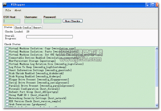Select the text "[vmconfig_logrotatesz]"
This screenshot has height=111, width=161.
[69, 64]
